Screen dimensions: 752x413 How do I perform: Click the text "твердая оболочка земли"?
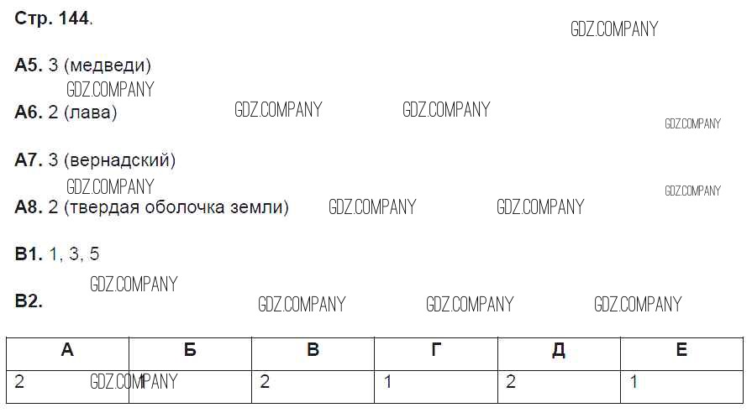tap(175, 207)
